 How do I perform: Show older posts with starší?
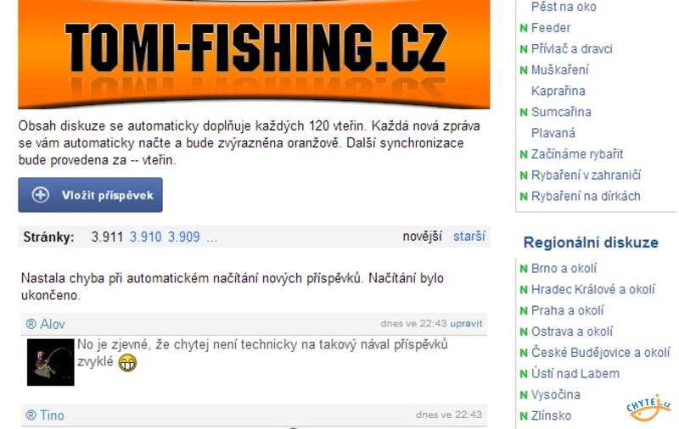(x=469, y=237)
